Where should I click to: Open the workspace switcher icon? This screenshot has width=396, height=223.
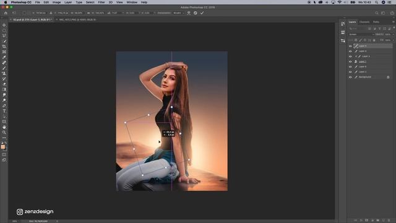[x=383, y=13]
